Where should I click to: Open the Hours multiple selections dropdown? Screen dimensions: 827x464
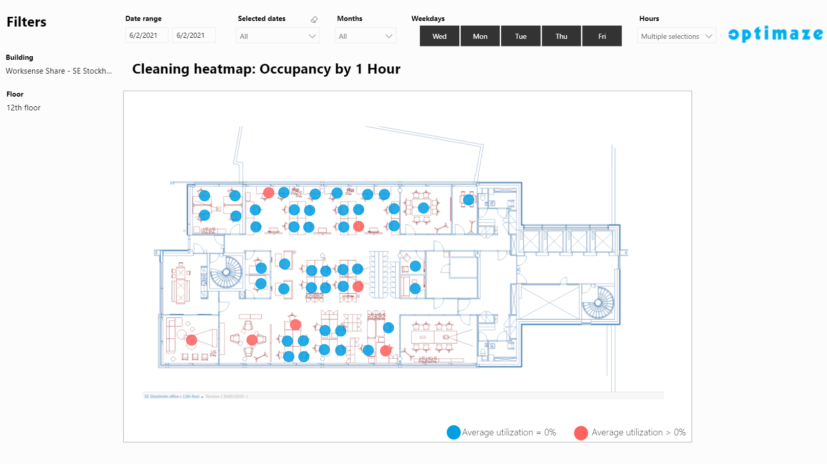pos(676,36)
